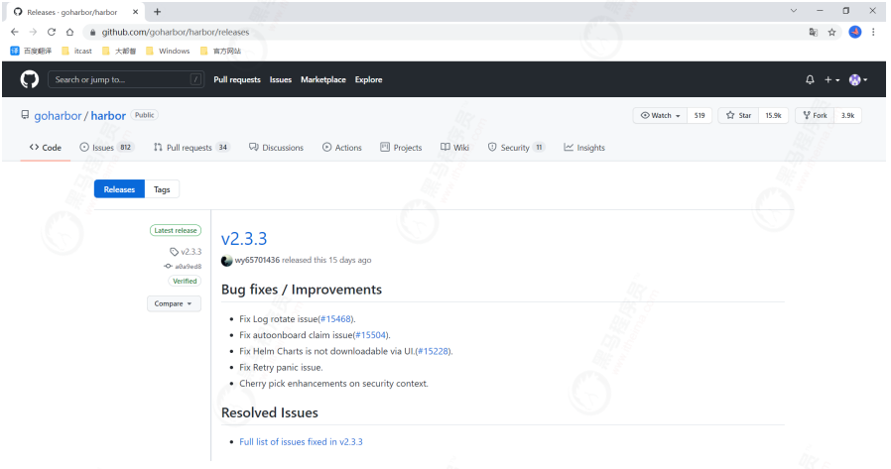Open issue #15504
The image size is (891, 469).
(371, 335)
